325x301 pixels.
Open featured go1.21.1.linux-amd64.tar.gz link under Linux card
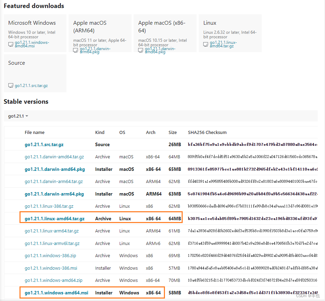(x=223, y=44)
